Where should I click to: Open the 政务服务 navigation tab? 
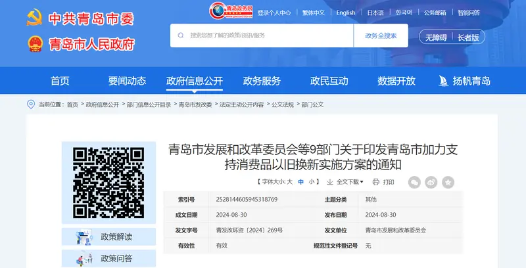(262, 81)
